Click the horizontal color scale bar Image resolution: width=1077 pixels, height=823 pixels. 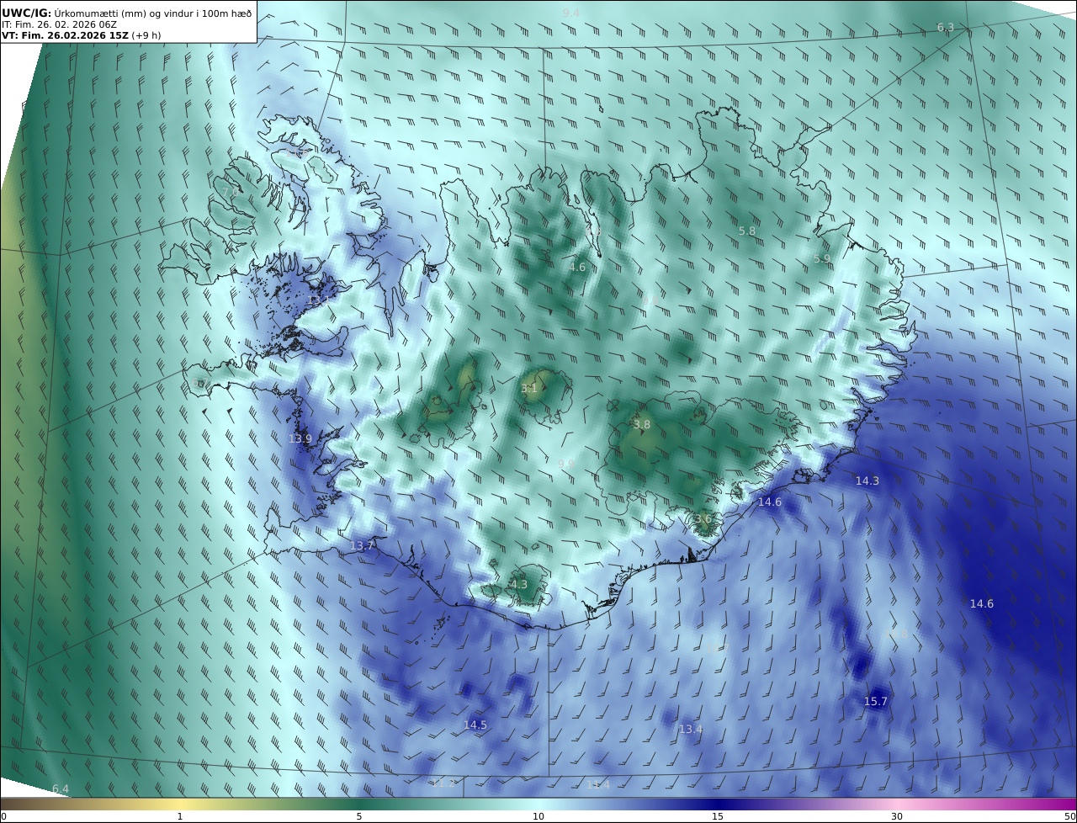pyautogui.click(x=538, y=804)
